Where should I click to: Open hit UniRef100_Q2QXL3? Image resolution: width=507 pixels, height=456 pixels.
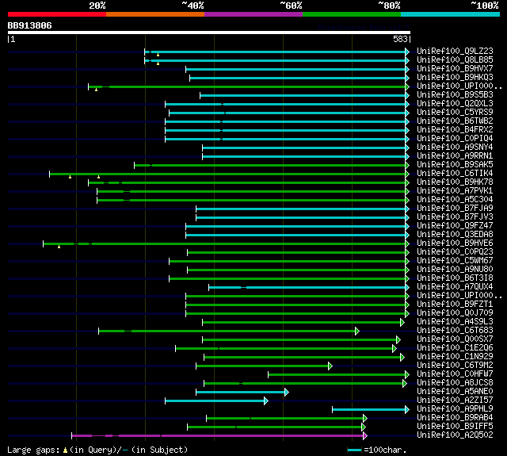455,103
